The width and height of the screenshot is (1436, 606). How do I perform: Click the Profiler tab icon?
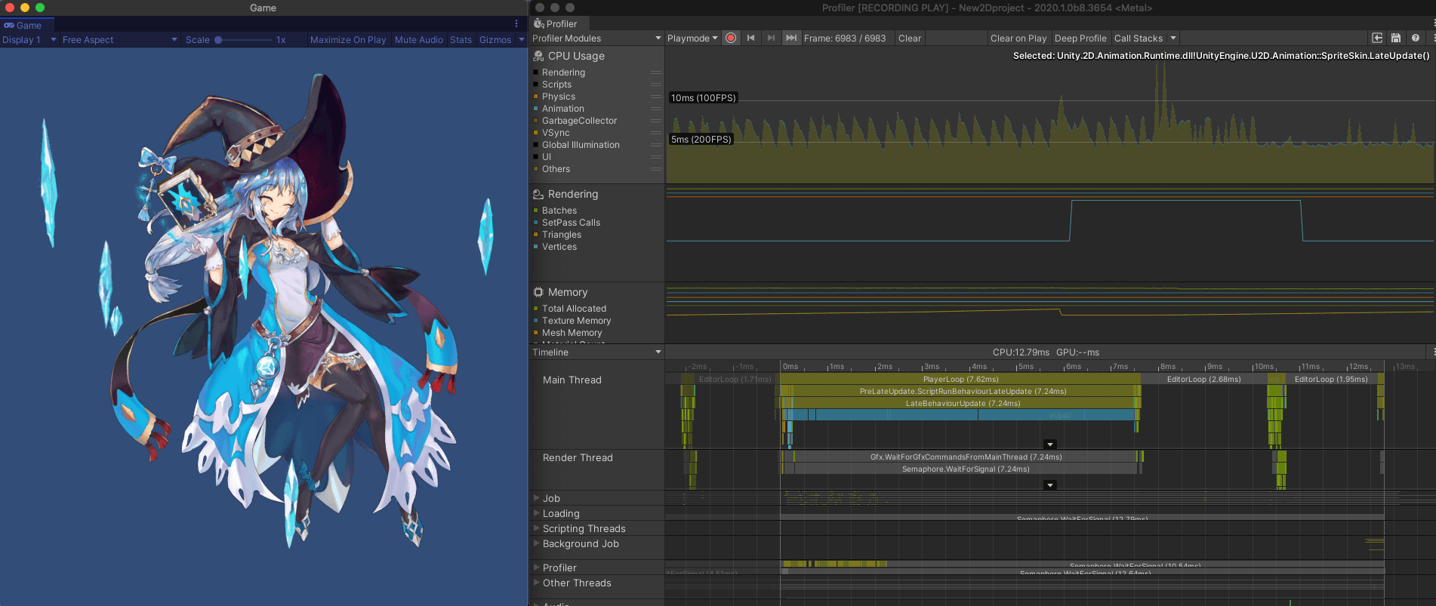539,24
